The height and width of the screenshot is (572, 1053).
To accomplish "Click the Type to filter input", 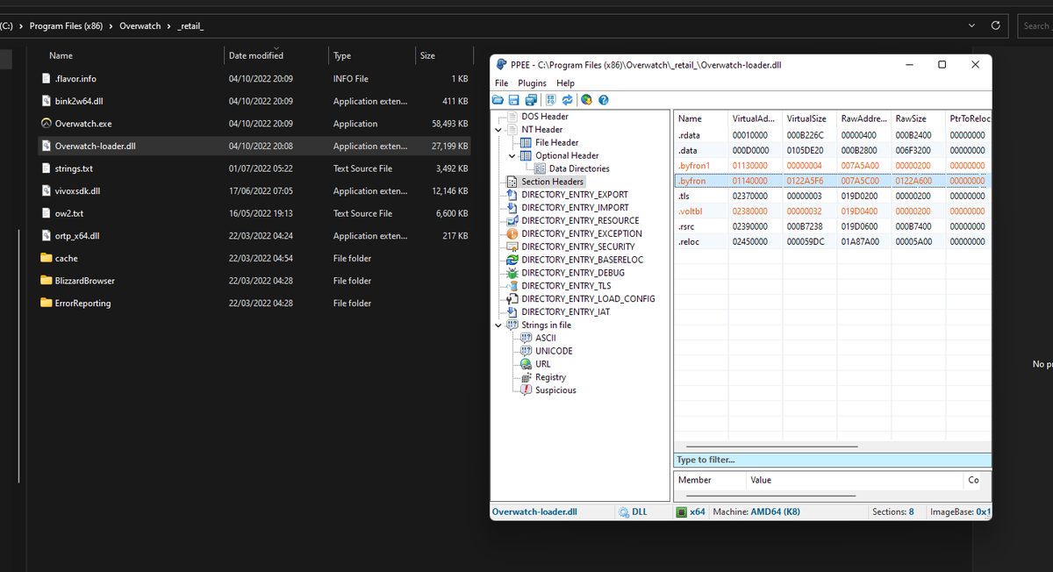I will click(x=832, y=460).
